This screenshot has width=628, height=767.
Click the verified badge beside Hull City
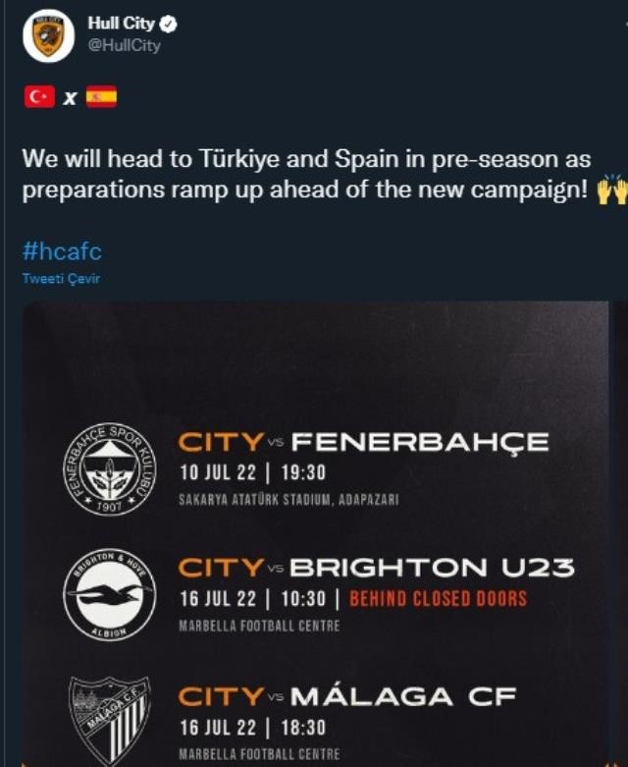click(x=169, y=24)
